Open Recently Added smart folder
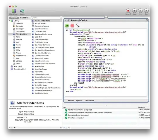The height and width of the screenshot is (140, 158). (x=19, y=69)
